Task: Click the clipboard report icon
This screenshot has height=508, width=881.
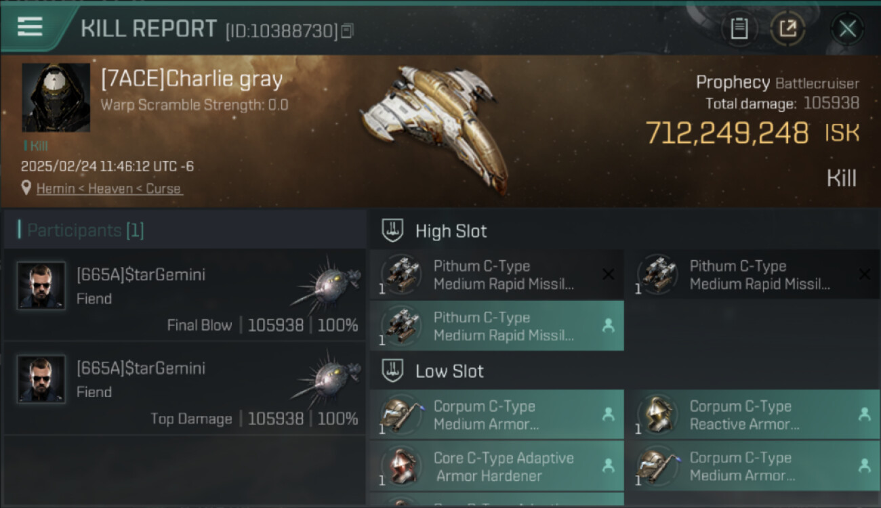Action: (739, 28)
